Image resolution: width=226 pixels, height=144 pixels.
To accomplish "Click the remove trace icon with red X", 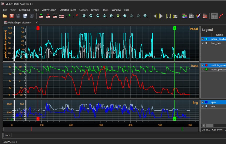I will click(x=48, y=16).
